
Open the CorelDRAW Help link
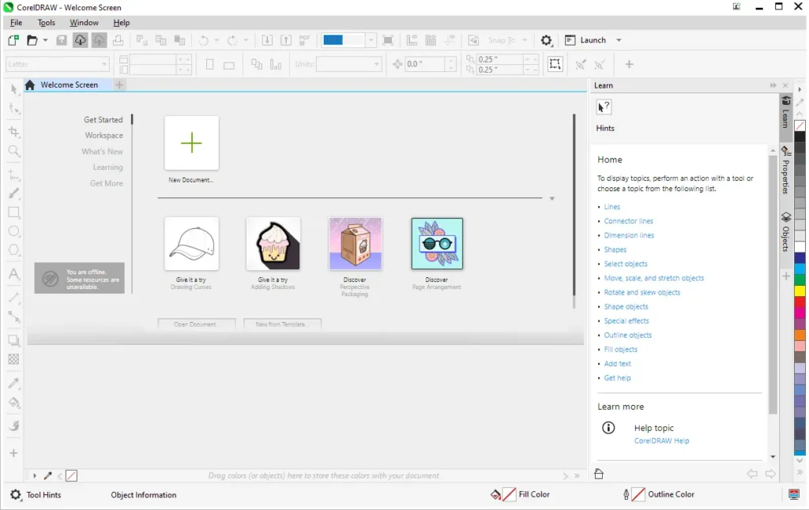661,441
